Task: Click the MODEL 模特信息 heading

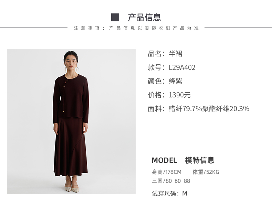Action: point(183,160)
